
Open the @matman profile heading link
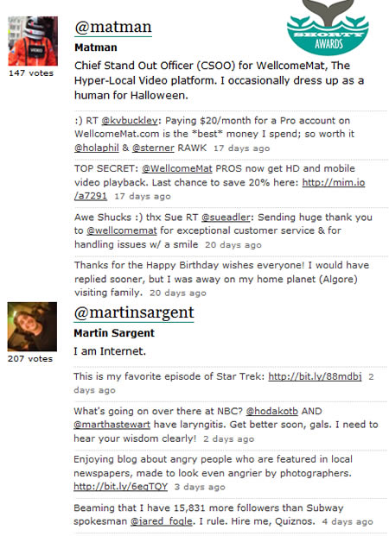tap(113, 27)
